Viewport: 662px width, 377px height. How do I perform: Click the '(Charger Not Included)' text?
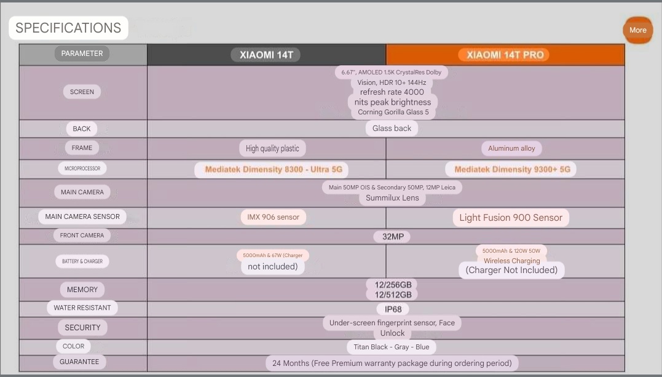click(x=511, y=270)
